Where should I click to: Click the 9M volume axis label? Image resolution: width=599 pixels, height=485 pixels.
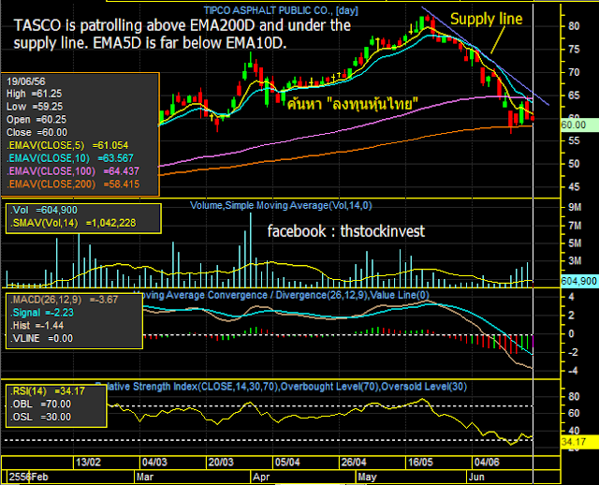[575, 208]
